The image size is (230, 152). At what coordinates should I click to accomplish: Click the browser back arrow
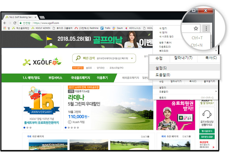(x=5, y=23)
